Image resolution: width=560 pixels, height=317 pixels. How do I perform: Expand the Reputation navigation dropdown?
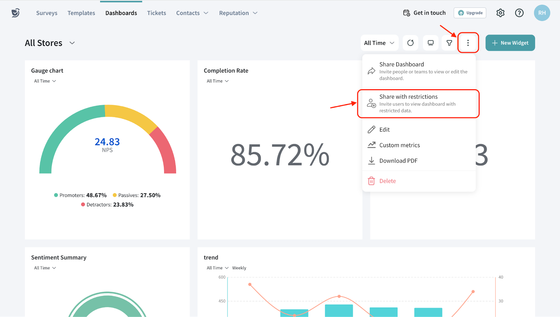click(238, 13)
